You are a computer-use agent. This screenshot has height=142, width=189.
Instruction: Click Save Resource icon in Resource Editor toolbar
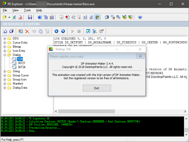coord(5,31)
